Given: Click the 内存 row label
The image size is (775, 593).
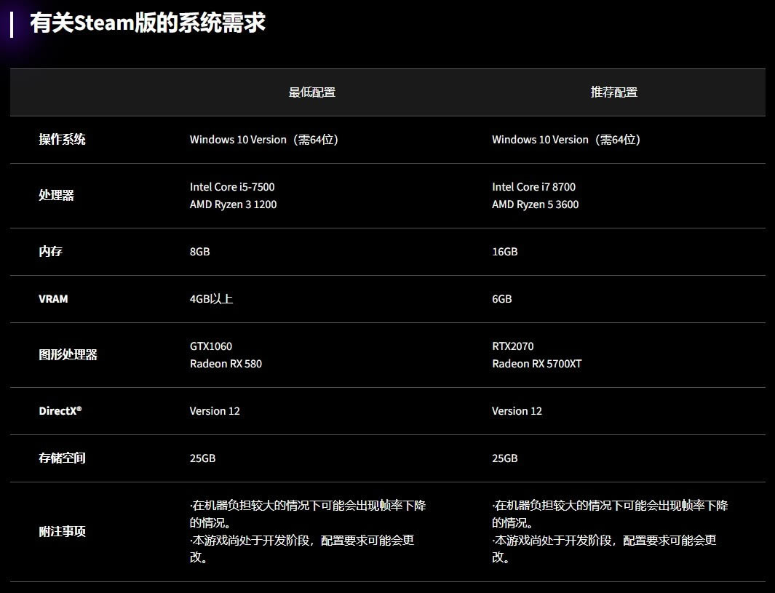Looking at the screenshot, I should point(50,252).
